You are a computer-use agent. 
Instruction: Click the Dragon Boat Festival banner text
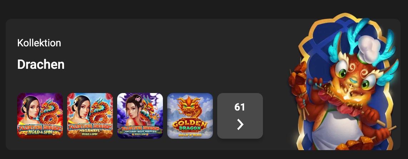tap(140, 132)
